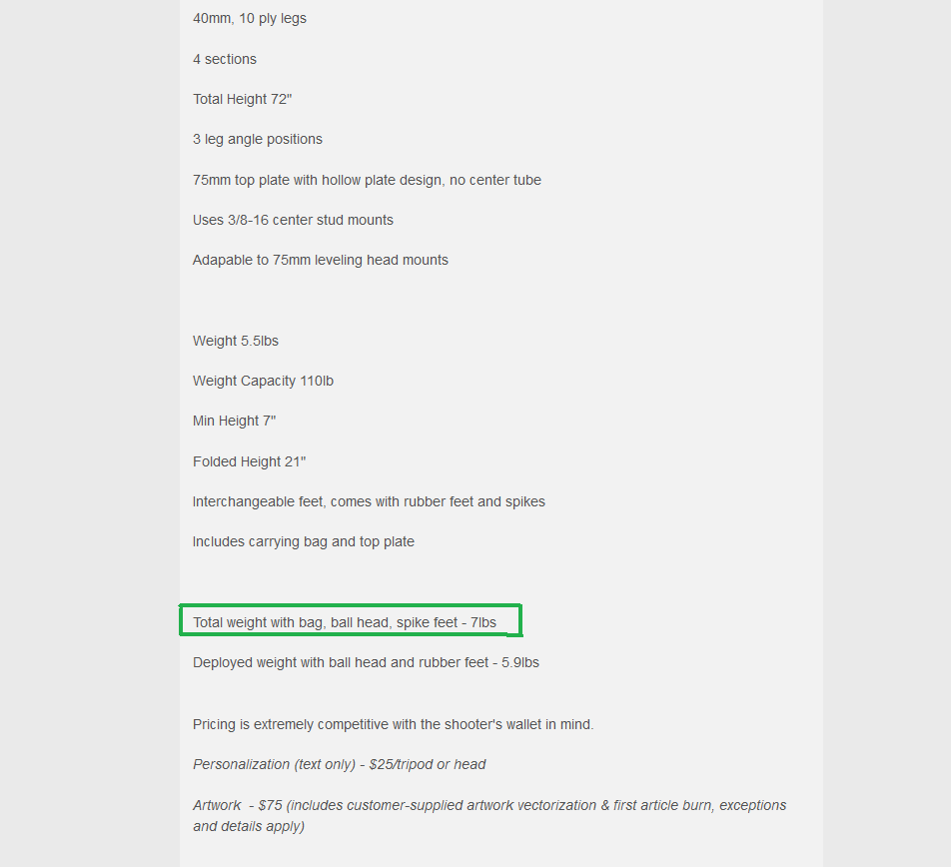Click the 'Interchangeable feet' description line
Image resolution: width=951 pixels, height=867 pixels.
(369, 502)
